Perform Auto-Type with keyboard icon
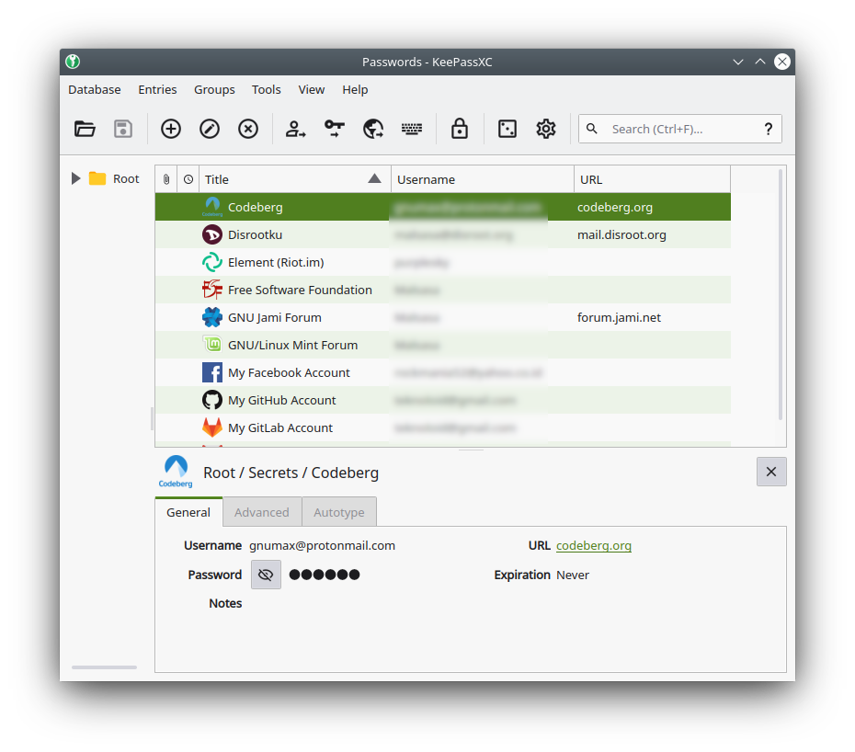Screen dimensions: 855x752 (x=412, y=130)
